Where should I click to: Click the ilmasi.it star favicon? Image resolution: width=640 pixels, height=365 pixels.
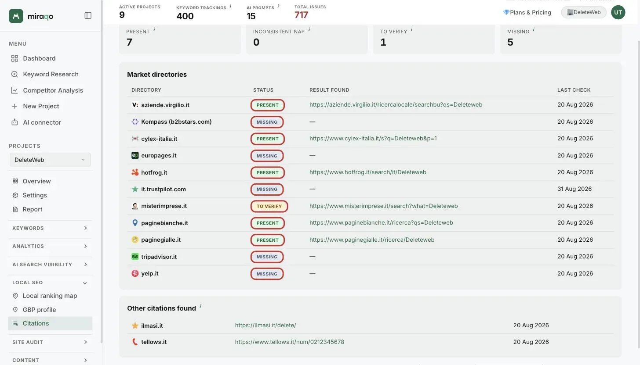[135, 326]
